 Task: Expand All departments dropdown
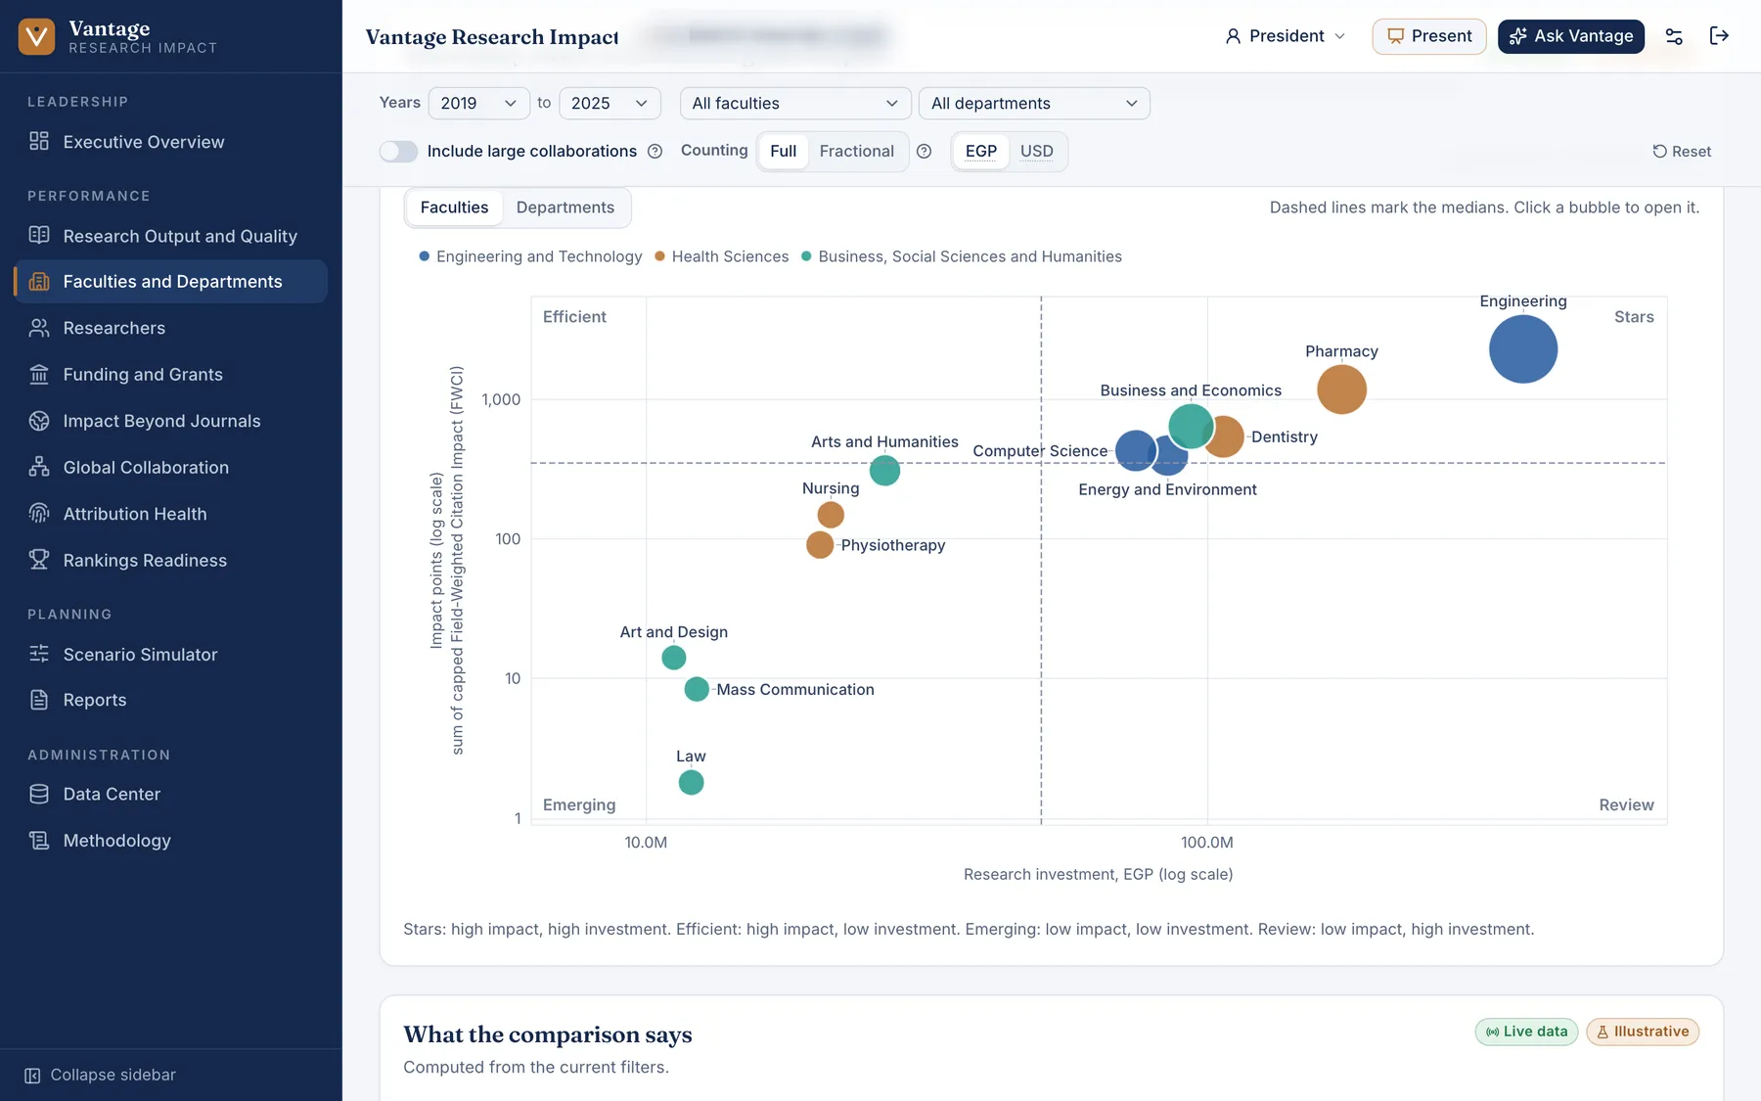(x=1034, y=103)
